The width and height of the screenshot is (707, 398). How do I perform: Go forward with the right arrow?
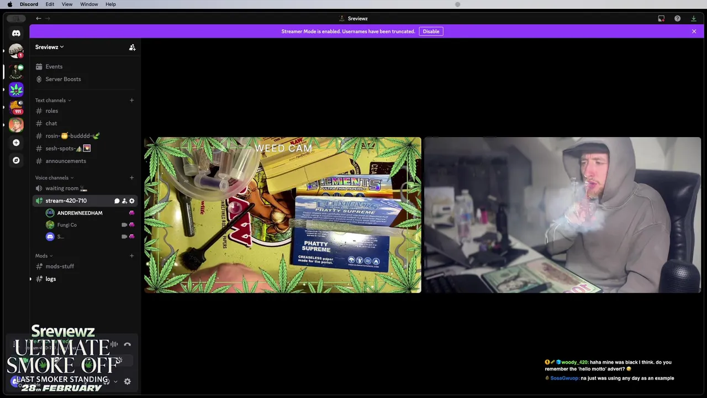(48, 18)
